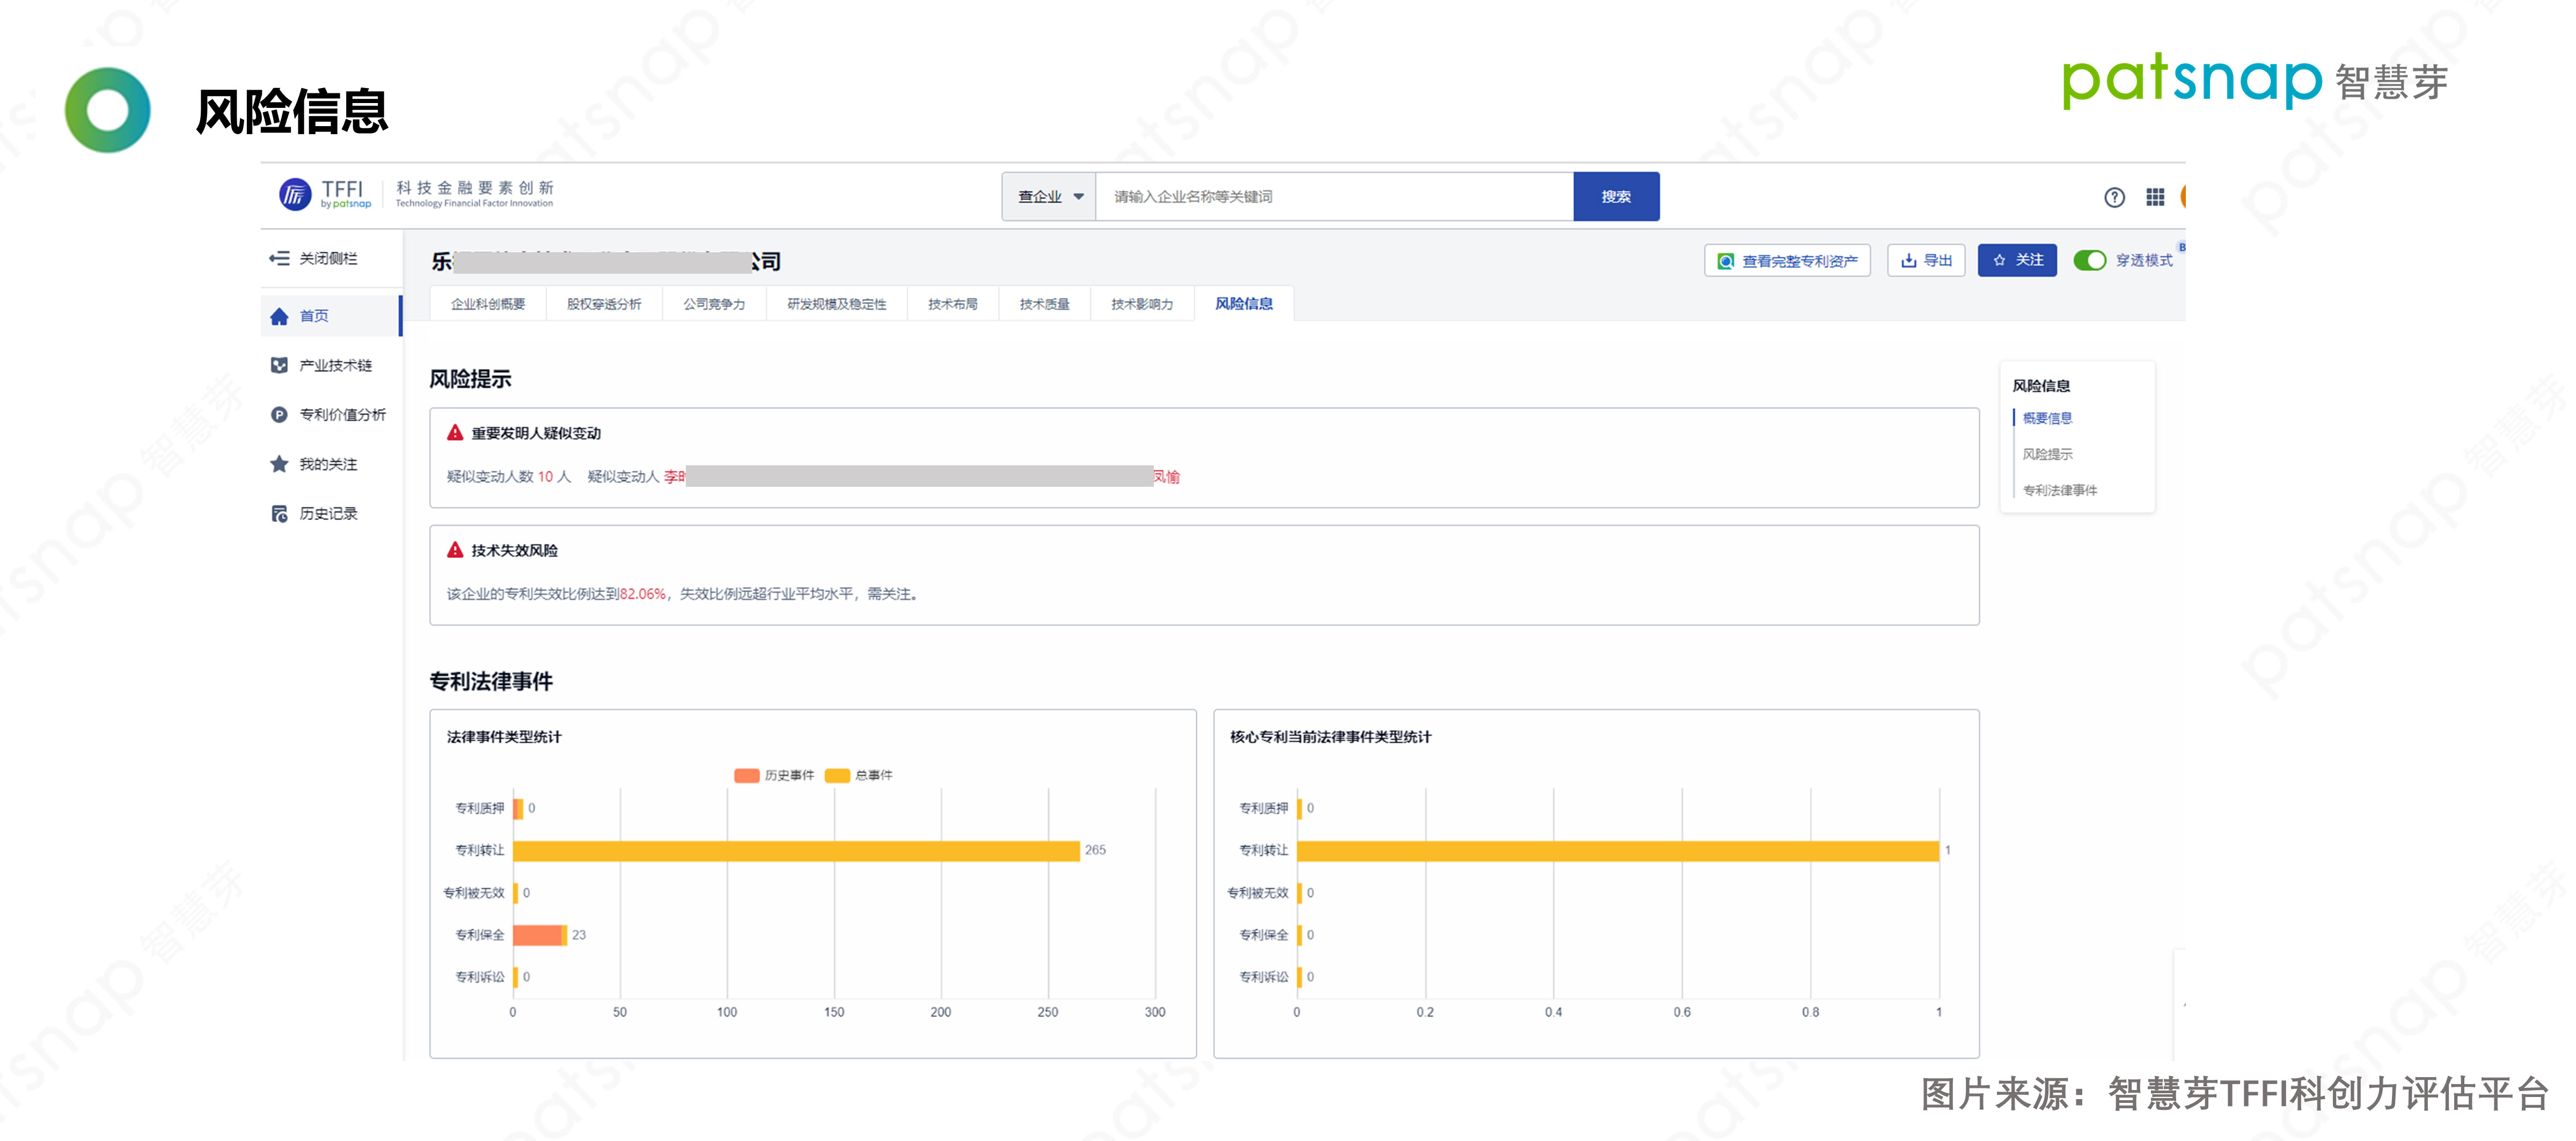Switch to the 研发规模及稳定性 tab
2576x1141 pixels.
click(837, 304)
